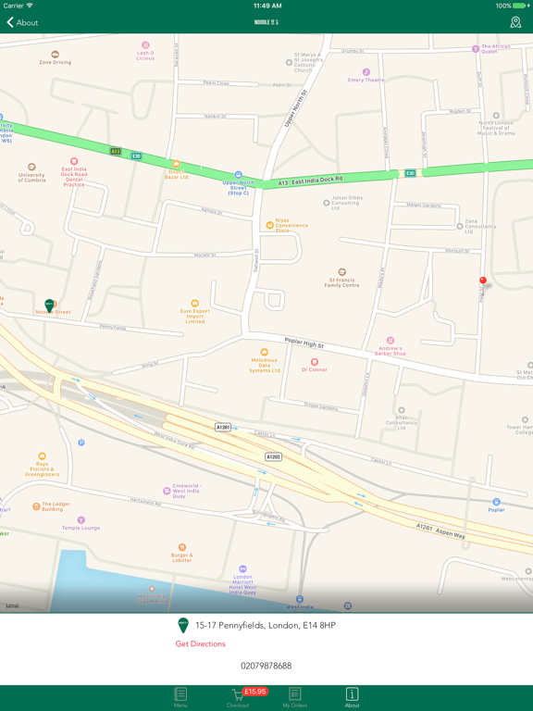Tap the map location pin icon in header
This screenshot has width=533, height=711.
click(515, 22)
